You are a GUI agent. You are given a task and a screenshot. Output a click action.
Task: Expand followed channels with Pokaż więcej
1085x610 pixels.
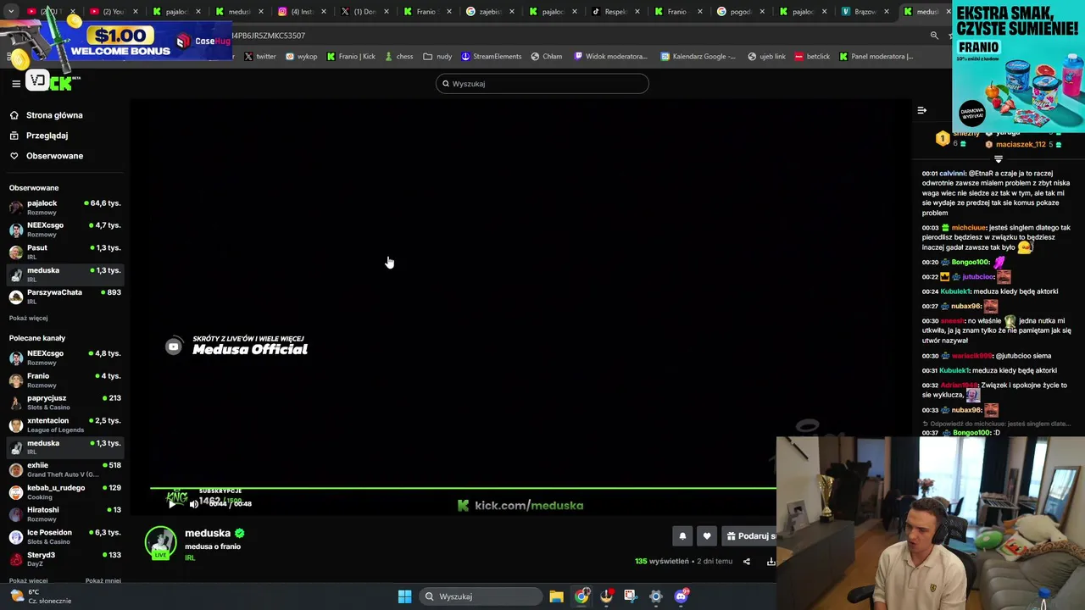point(28,319)
